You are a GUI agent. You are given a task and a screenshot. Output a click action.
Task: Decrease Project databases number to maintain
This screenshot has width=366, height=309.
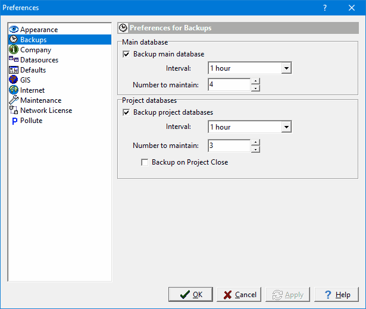[255, 149]
